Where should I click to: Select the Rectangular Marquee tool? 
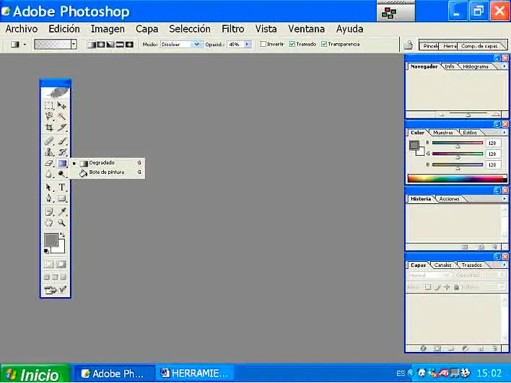(49, 105)
